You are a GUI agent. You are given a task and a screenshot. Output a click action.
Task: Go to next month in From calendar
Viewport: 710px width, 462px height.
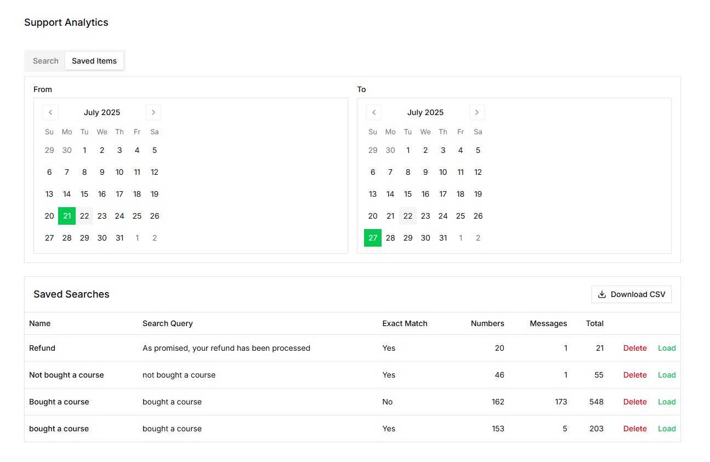(154, 112)
